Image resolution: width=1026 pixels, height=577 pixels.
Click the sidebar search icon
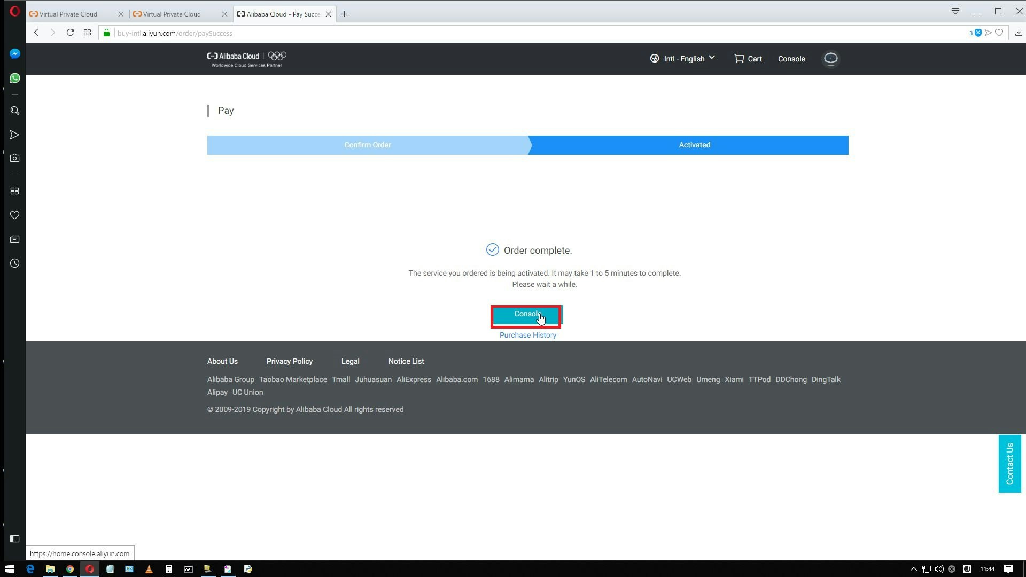[15, 111]
